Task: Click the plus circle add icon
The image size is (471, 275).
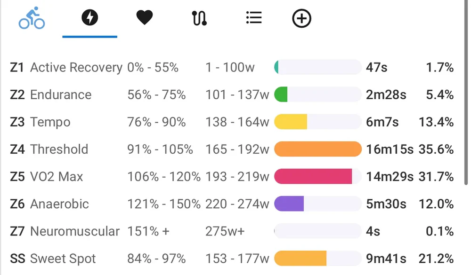Action: (x=302, y=19)
